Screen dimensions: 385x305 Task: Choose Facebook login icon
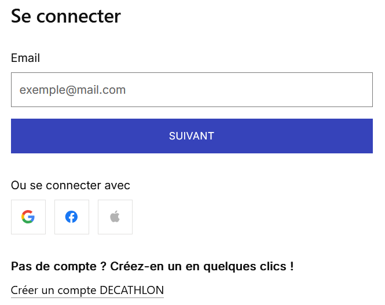[72, 217]
